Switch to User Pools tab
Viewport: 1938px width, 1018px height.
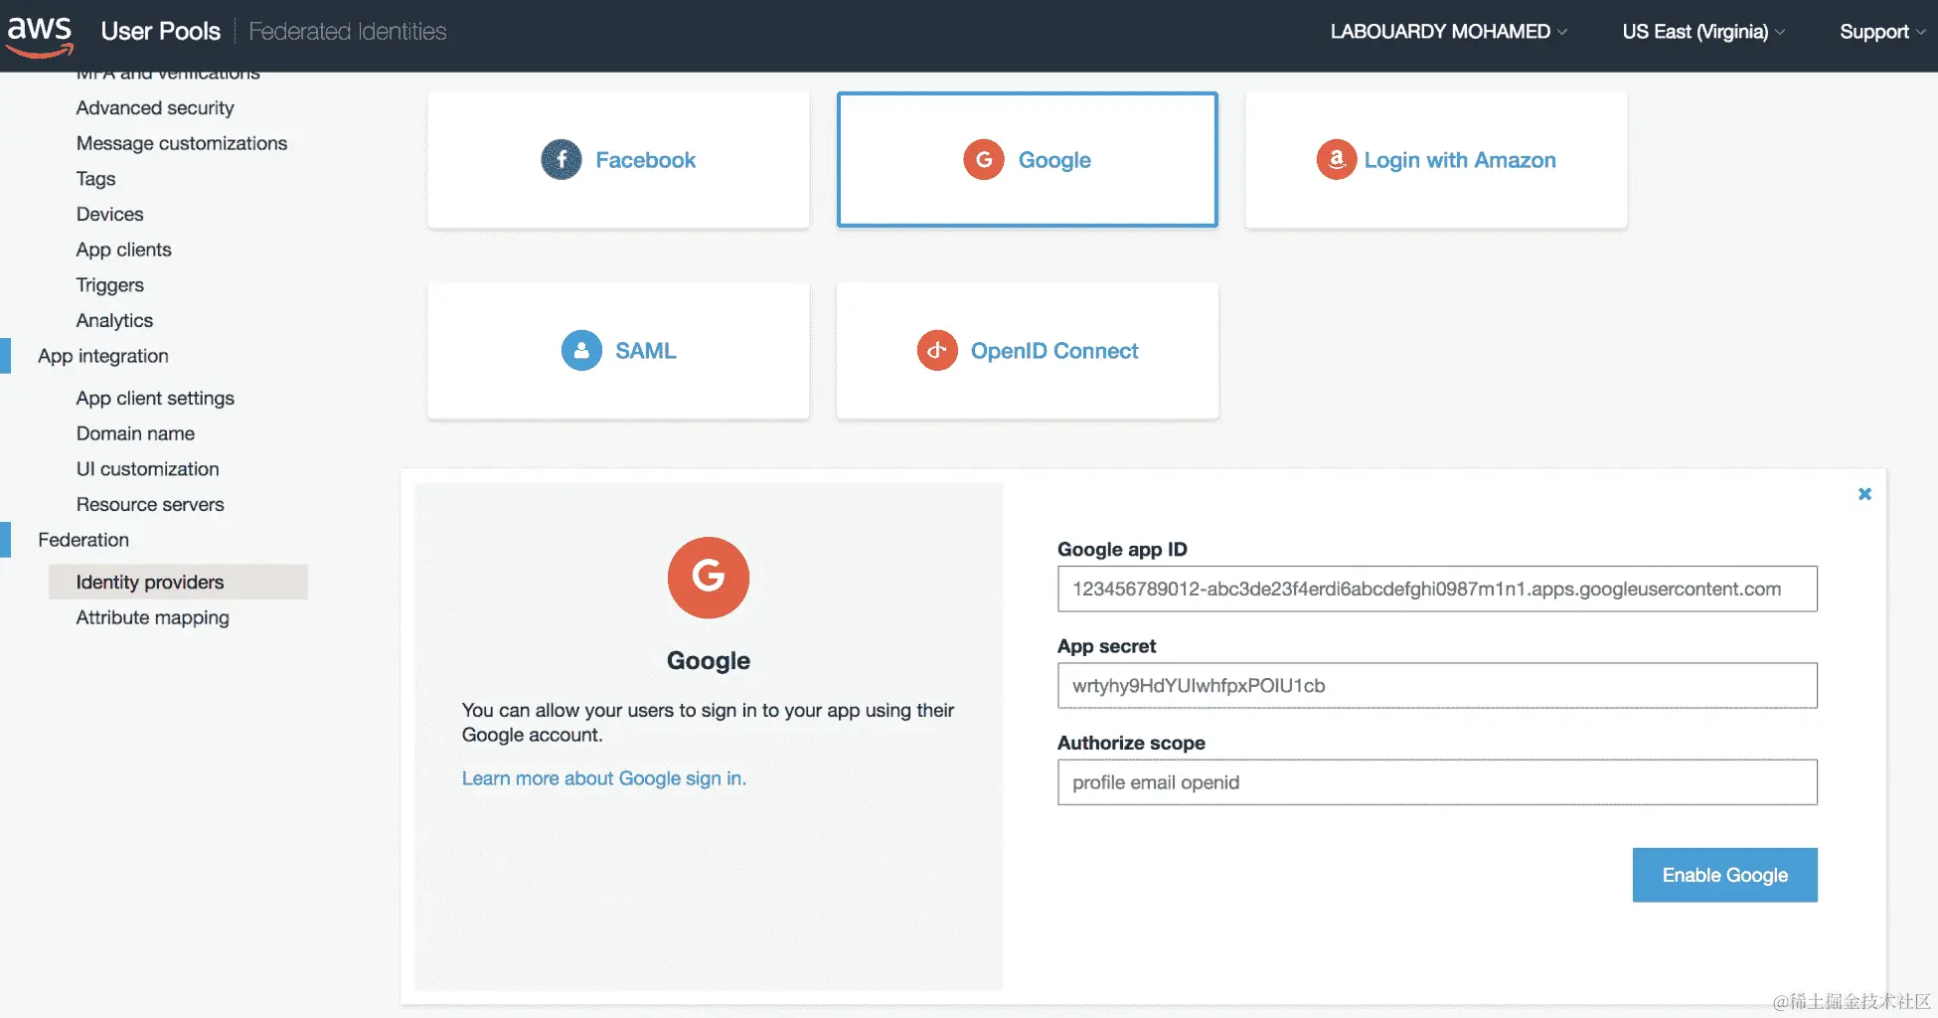(x=161, y=32)
